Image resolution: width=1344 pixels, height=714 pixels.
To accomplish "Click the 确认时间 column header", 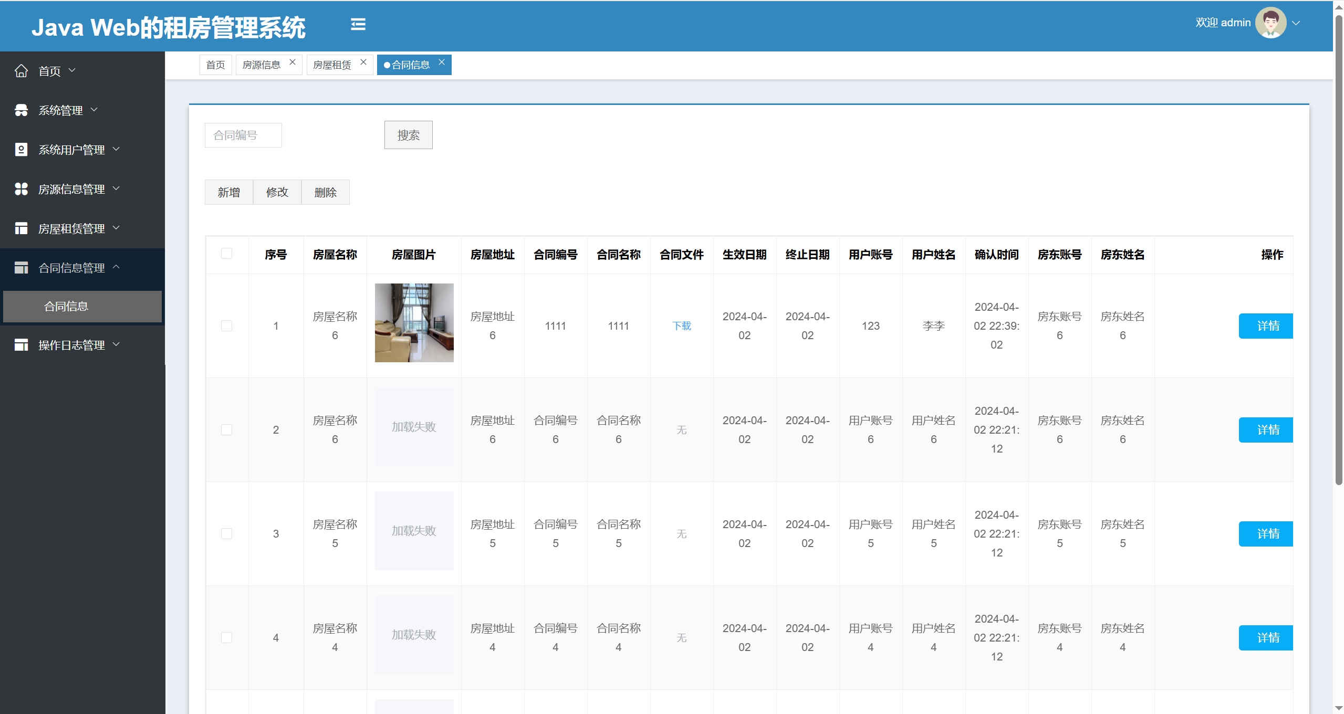I will tap(996, 255).
